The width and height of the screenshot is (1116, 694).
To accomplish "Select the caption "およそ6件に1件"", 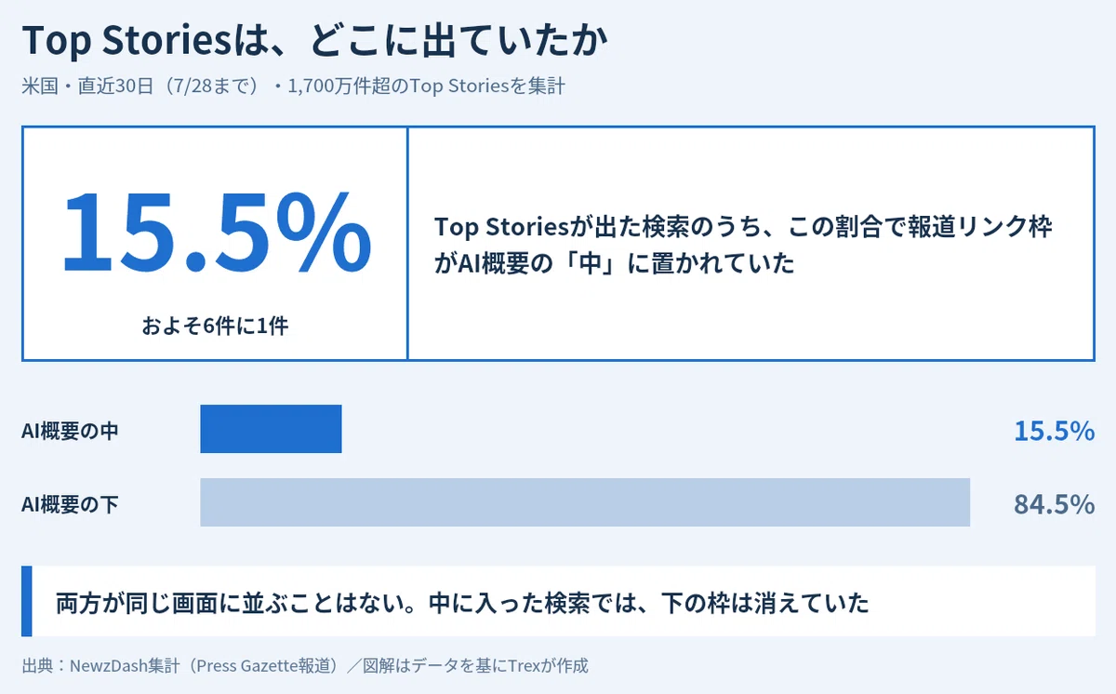I will tap(216, 327).
